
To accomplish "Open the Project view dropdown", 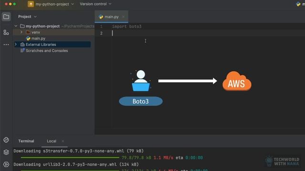I will 27,17.
